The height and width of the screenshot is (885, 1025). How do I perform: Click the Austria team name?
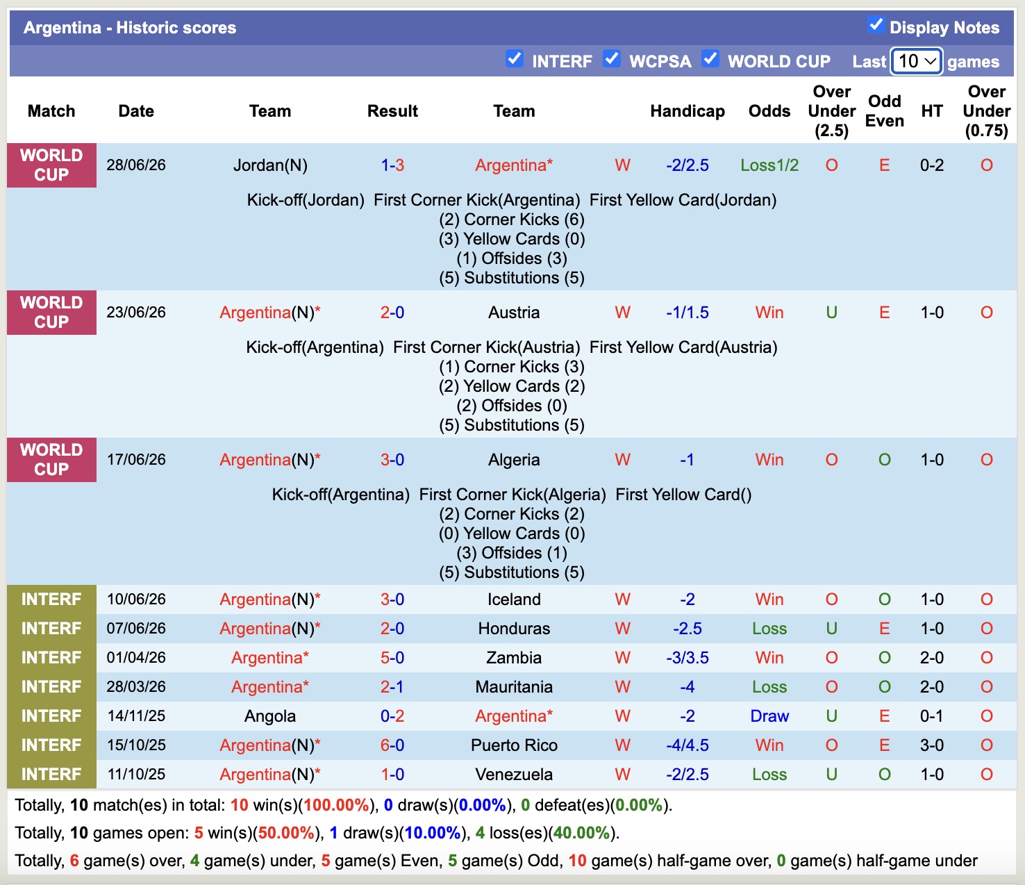pyautogui.click(x=514, y=313)
